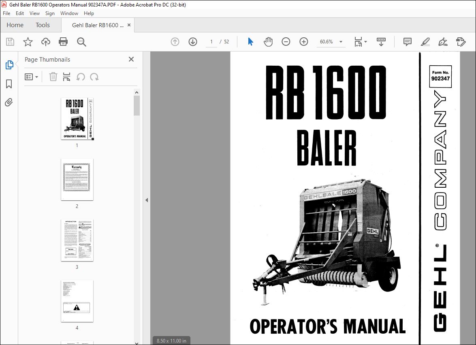Switch to the Tools tab

point(43,25)
